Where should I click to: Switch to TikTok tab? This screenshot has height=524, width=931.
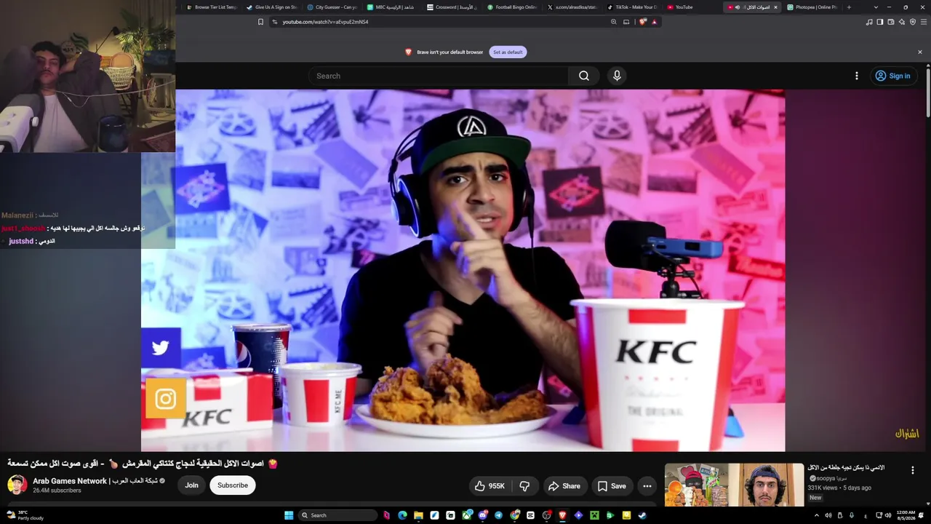click(x=631, y=7)
